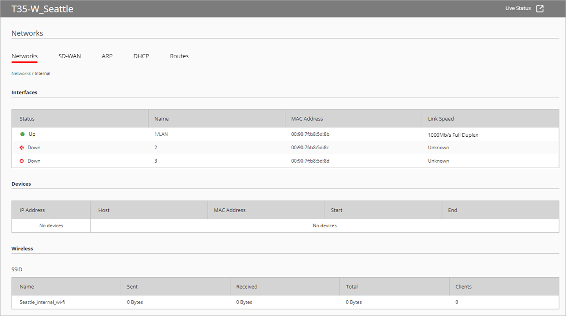Switch to the SD-WAN tab
The image size is (566, 316).
[x=69, y=56]
